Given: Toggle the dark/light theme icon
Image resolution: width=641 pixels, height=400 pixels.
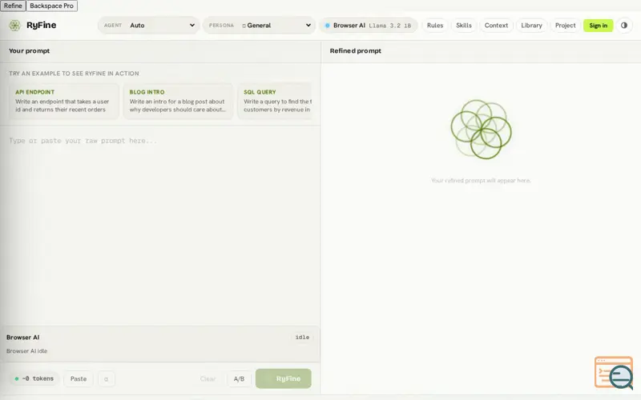Looking at the screenshot, I should tap(624, 26).
